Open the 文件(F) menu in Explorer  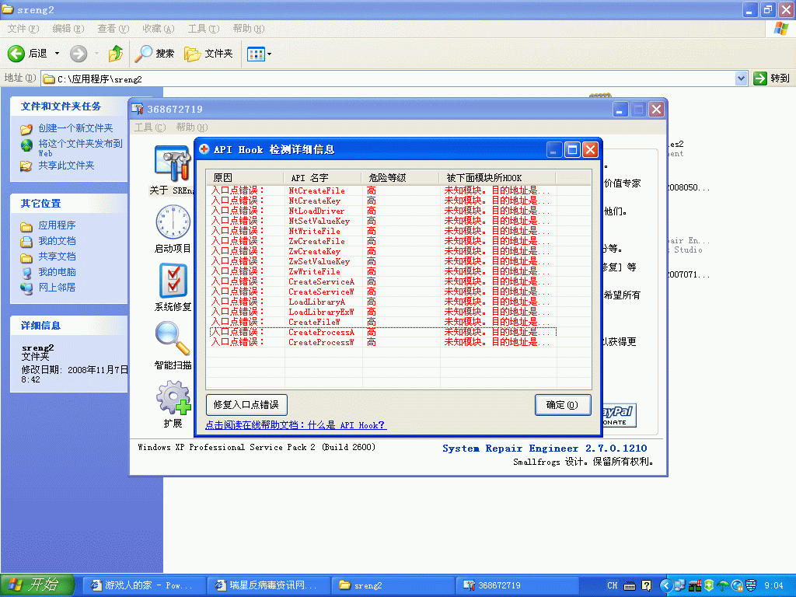[x=23, y=29]
